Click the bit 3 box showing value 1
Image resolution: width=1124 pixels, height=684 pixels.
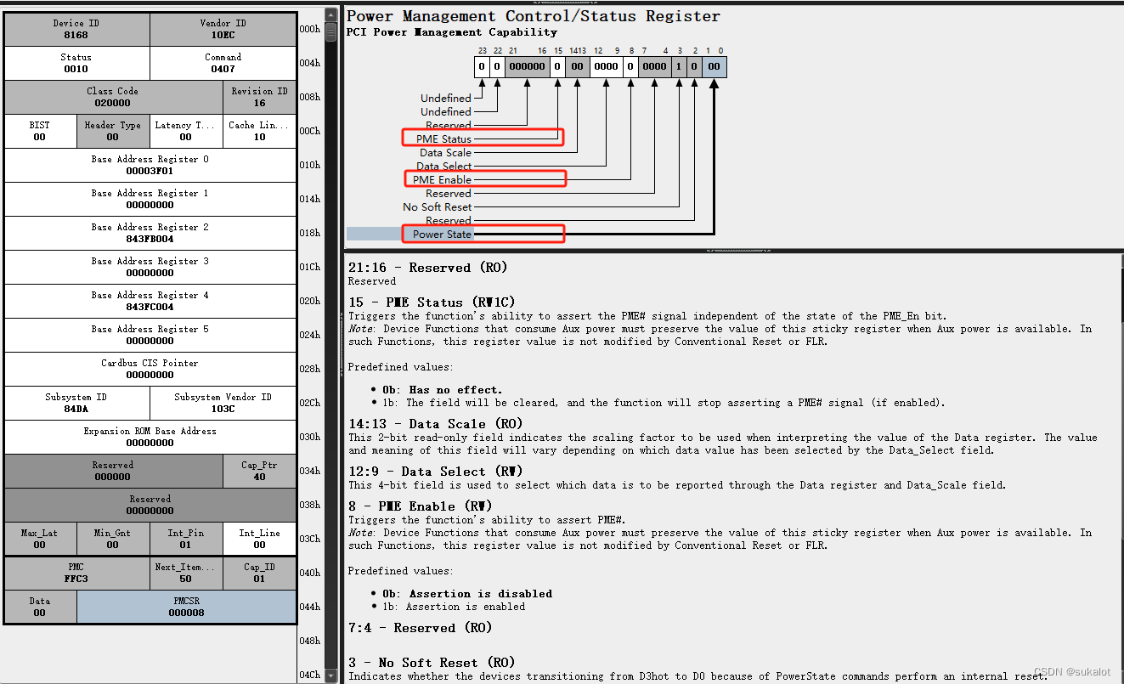[x=678, y=67]
